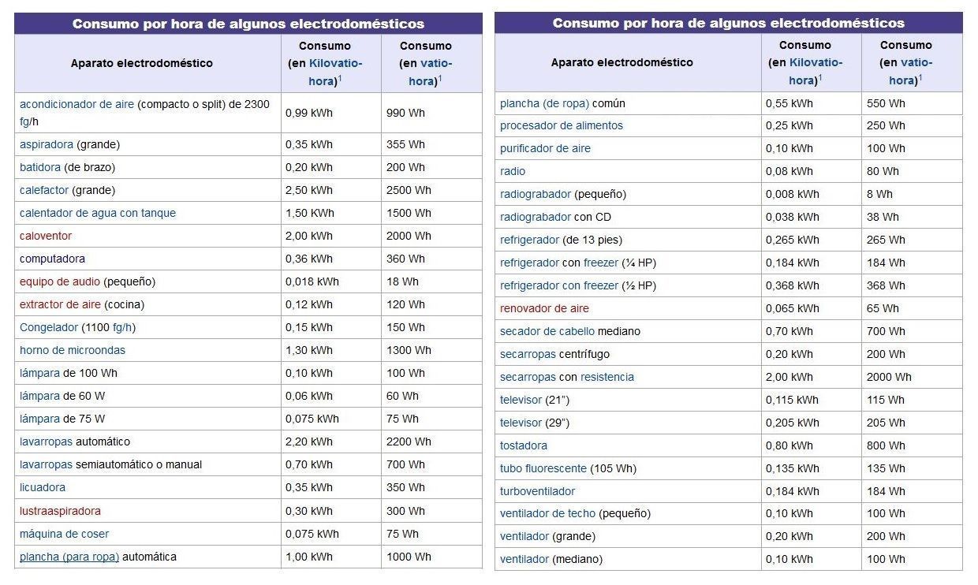Viewport: 978px width, 585px height.
Task: Open the 'secador de cabello' link
Action: pos(547,331)
